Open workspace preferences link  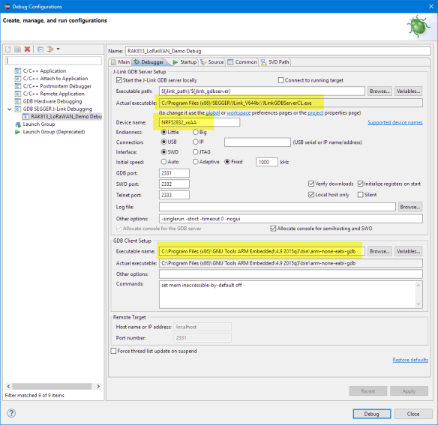pos(238,113)
